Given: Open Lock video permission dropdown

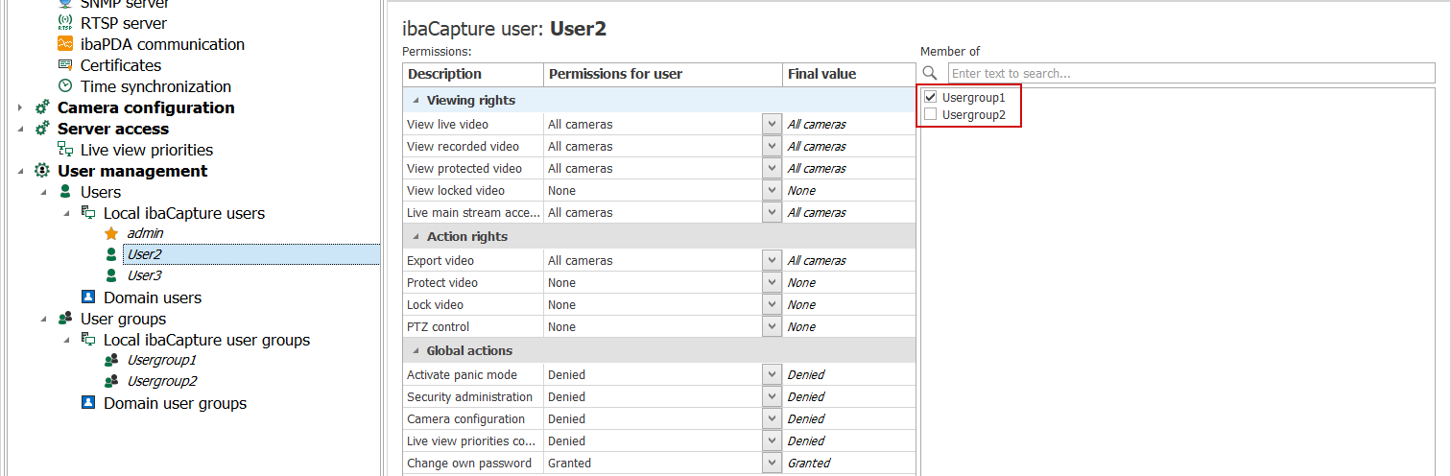Looking at the screenshot, I should (772, 304).
